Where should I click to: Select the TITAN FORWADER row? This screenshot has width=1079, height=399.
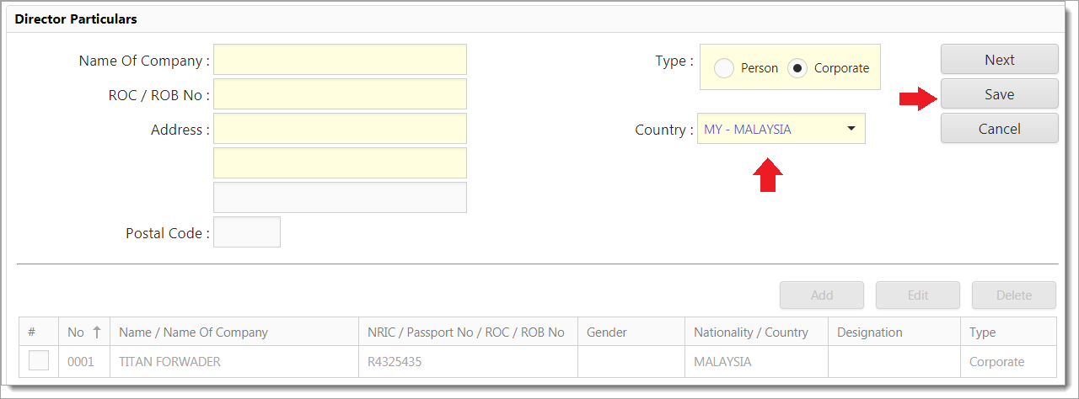pos(169,362)
